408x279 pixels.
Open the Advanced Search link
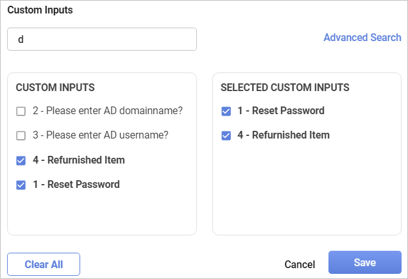pos(362,37)
